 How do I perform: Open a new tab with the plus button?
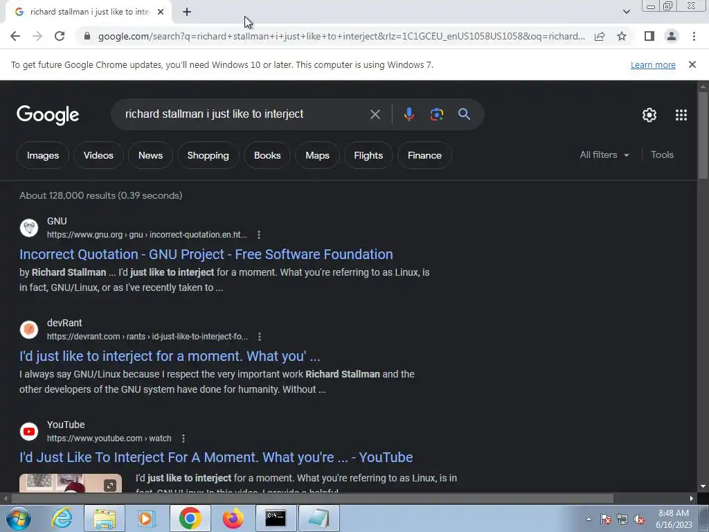click(x=187, y=12)
